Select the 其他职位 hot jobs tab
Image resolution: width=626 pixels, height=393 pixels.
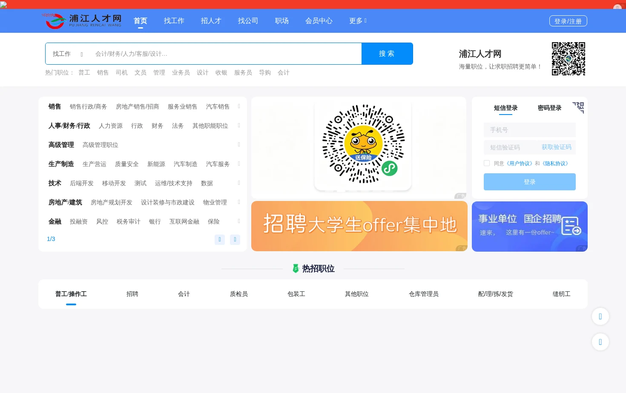point(357,294)
